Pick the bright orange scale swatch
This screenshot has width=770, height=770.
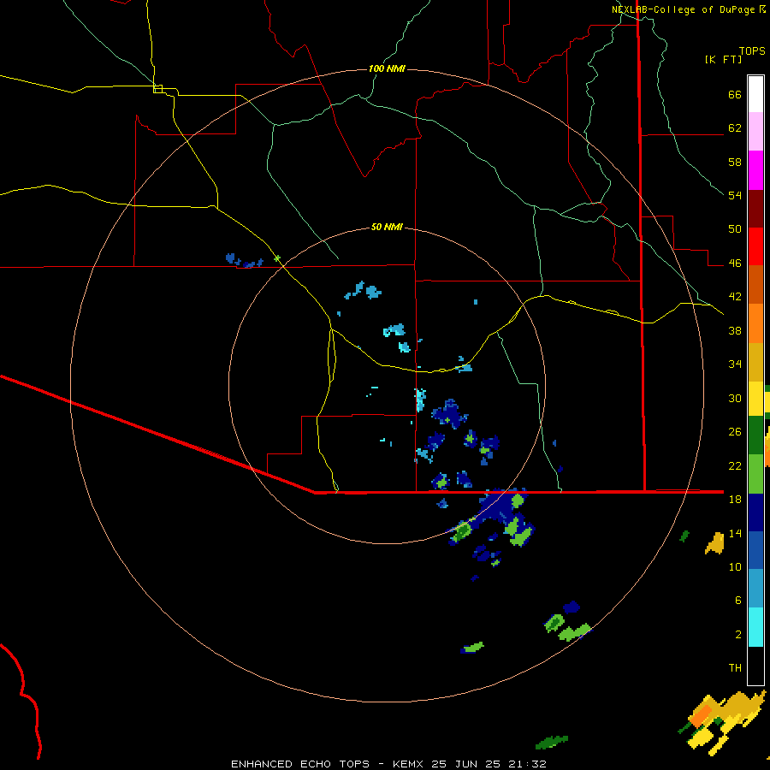pos(755,323)
